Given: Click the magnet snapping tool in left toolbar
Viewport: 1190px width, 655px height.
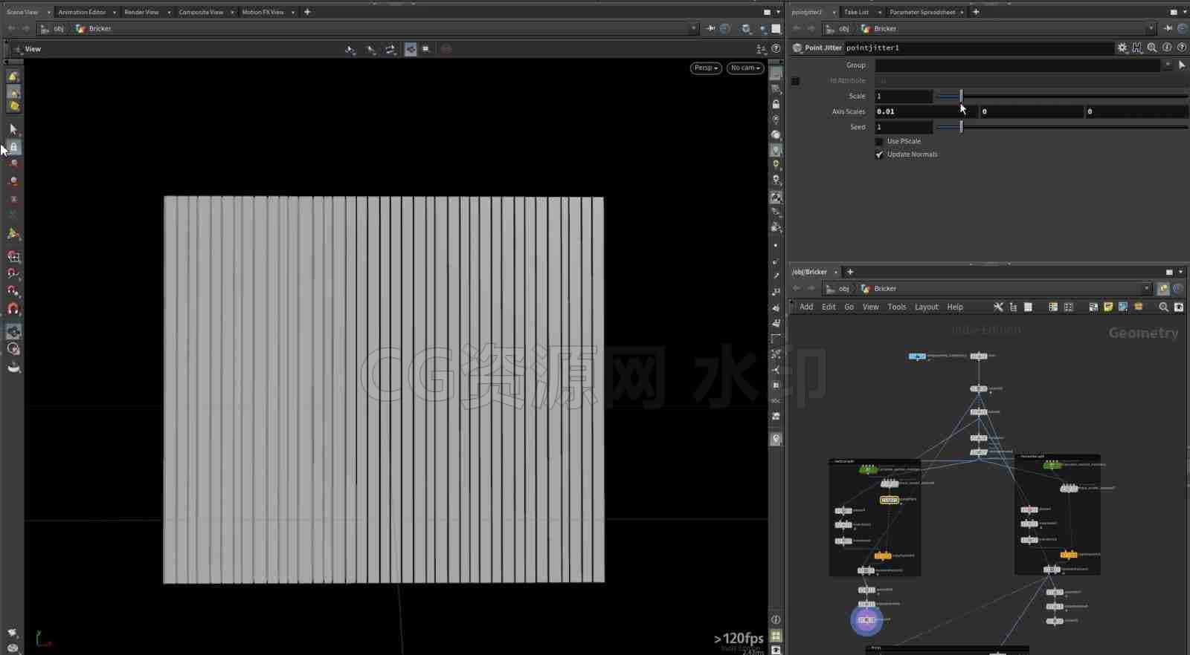Looking at the screenshot, I should pos(13,309).
